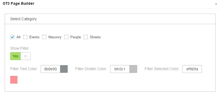Click the People label text
Screen dimensions: 220x96
[x=76, y=37]
